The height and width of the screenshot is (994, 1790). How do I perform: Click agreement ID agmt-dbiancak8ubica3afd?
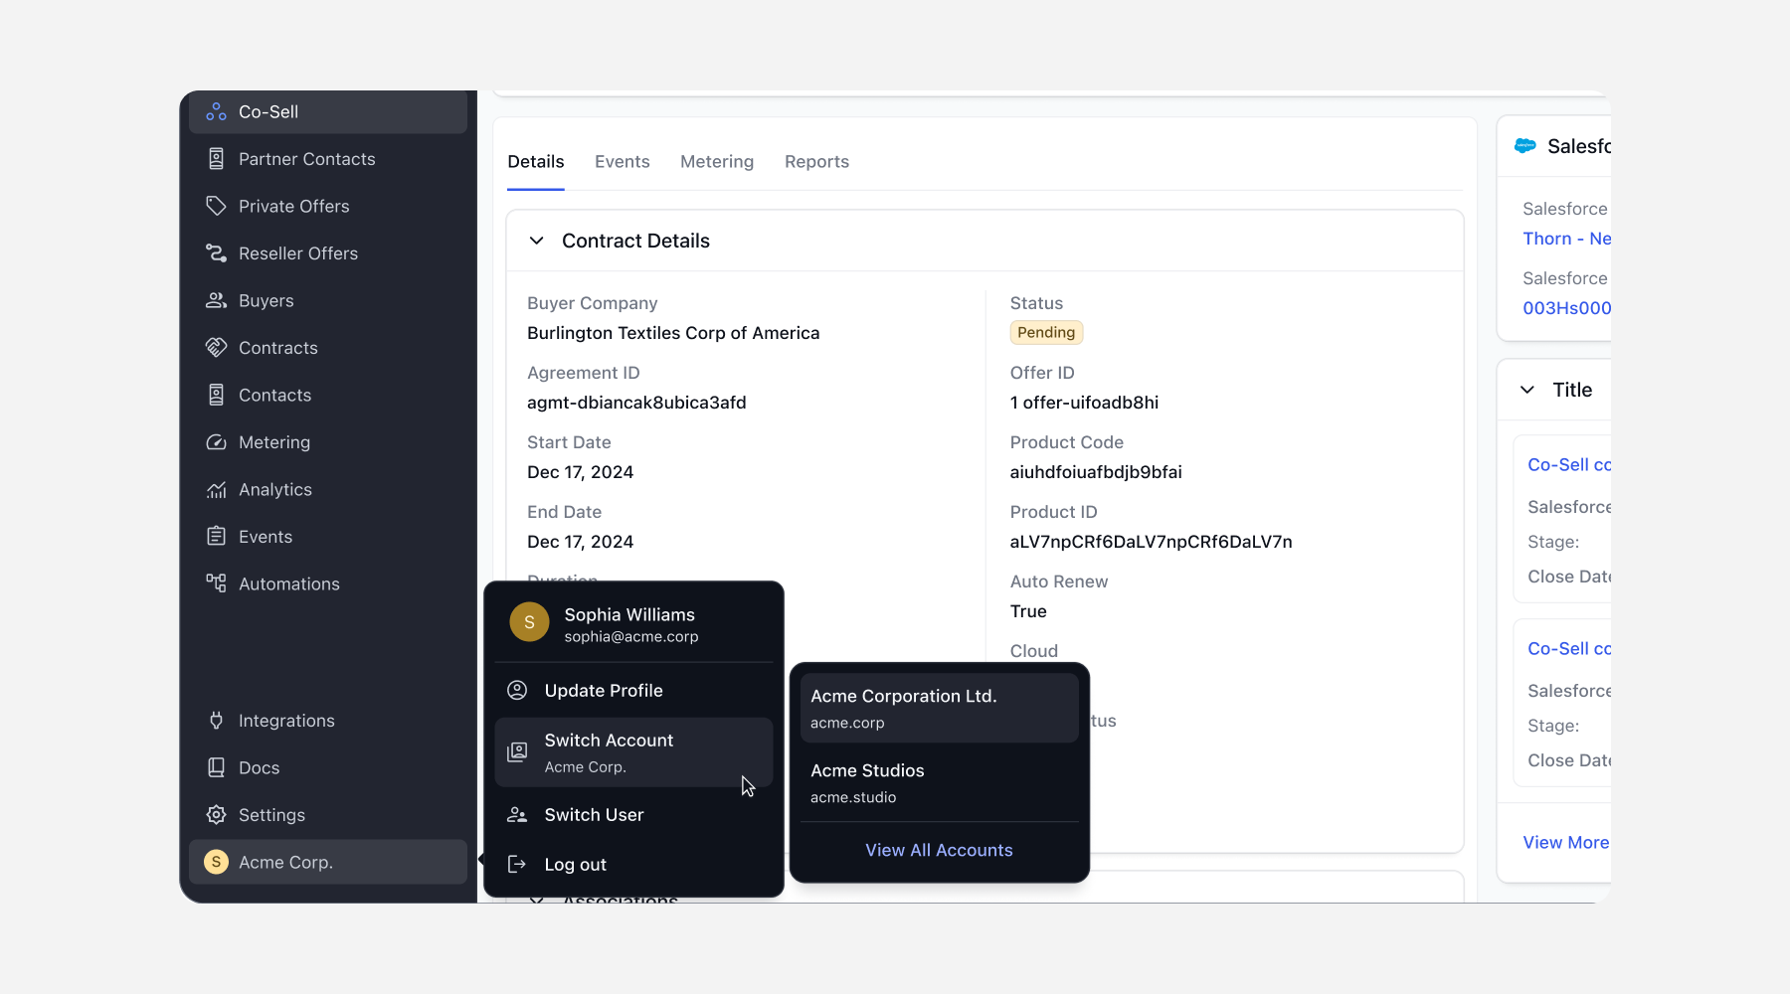pos(636,403)
